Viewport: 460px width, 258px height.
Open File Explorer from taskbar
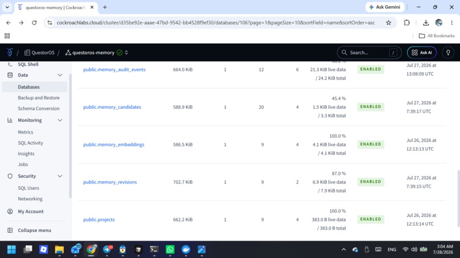(x=59, y=249)
